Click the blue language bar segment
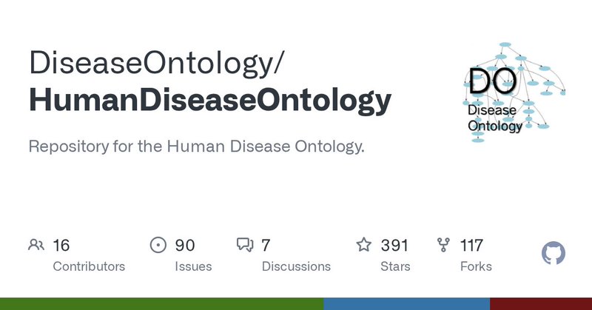This screenshot has width=592, height=310. tap(406, 304)
